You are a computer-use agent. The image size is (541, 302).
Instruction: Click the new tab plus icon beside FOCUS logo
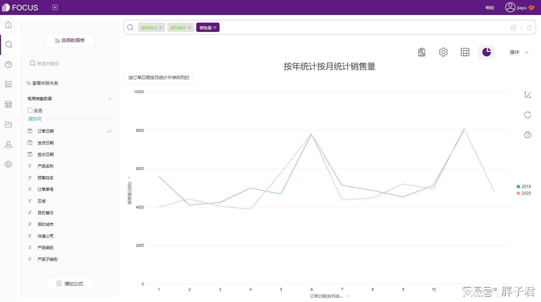(55, 7)
